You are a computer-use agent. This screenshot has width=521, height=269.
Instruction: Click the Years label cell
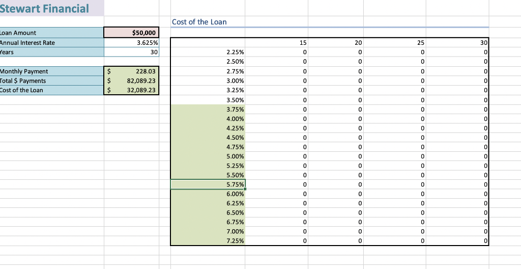(52, 52)
